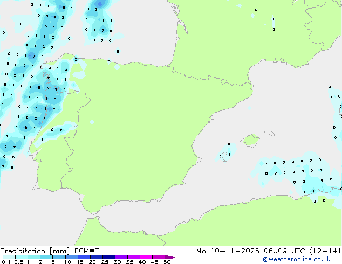The width and height of the screenshot is (342, 264).
Task: Click the 30–35 mm purple legend swatch
Action: click(121, 257)
